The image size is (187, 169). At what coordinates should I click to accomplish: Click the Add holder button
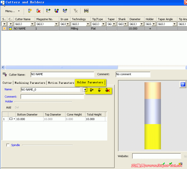pos(9,107)
